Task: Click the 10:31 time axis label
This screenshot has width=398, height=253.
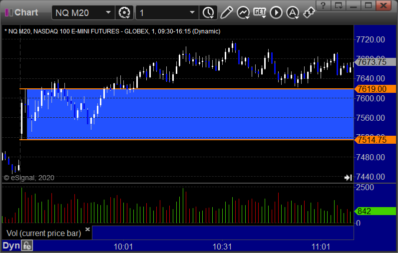Action: (x=222, y=247)
